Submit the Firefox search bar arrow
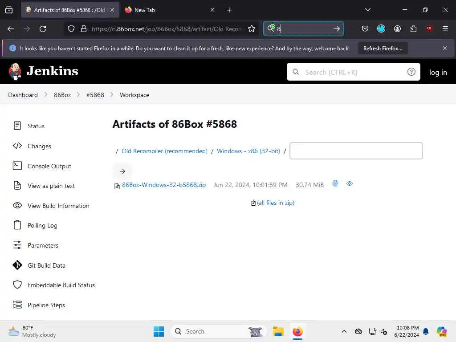Viewport: 456px width, 342px height. [337, 29]
